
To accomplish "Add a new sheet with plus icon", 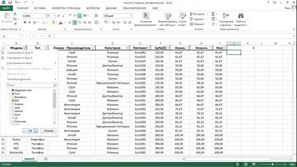I will (45, 159).
